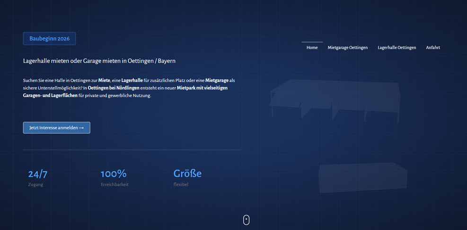Click the bold text Oettingen bei Nördlingen
Image resolution: width=467 pixels, height=230 pixels.
tap(114, 88)
